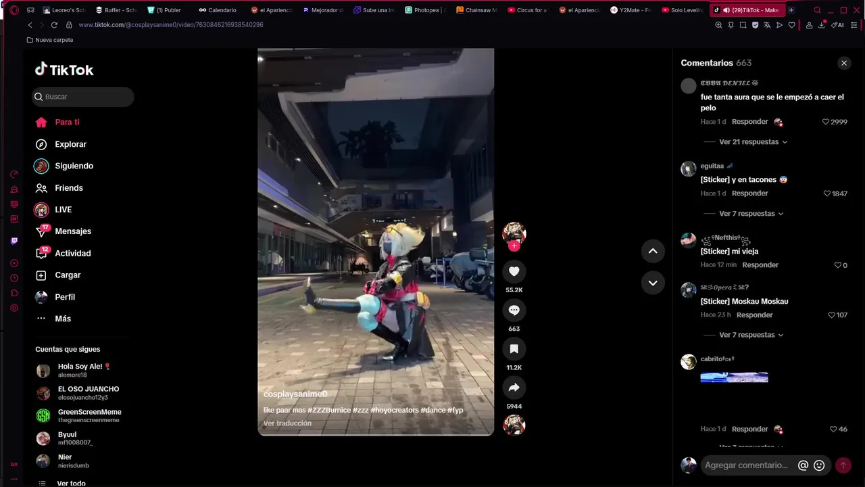Like the 'mi vieja' comment
The height and width of the screenshot is (487, 865).
coord(838,265)
